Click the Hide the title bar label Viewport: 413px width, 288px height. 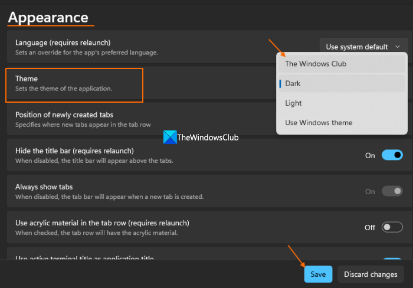pos(74,150)
